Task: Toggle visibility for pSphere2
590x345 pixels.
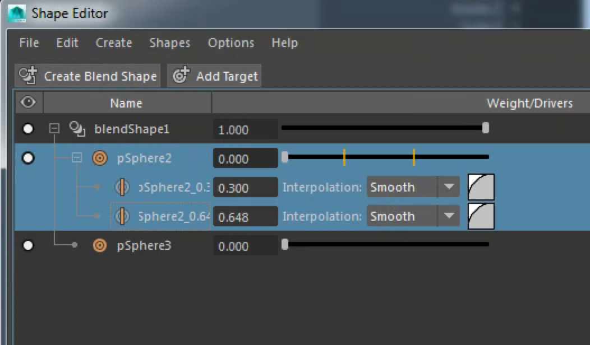Action: 28,158
